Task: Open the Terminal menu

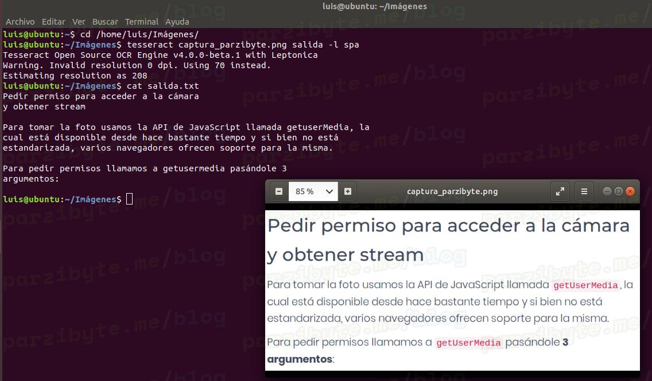Action: coord(142,22)
